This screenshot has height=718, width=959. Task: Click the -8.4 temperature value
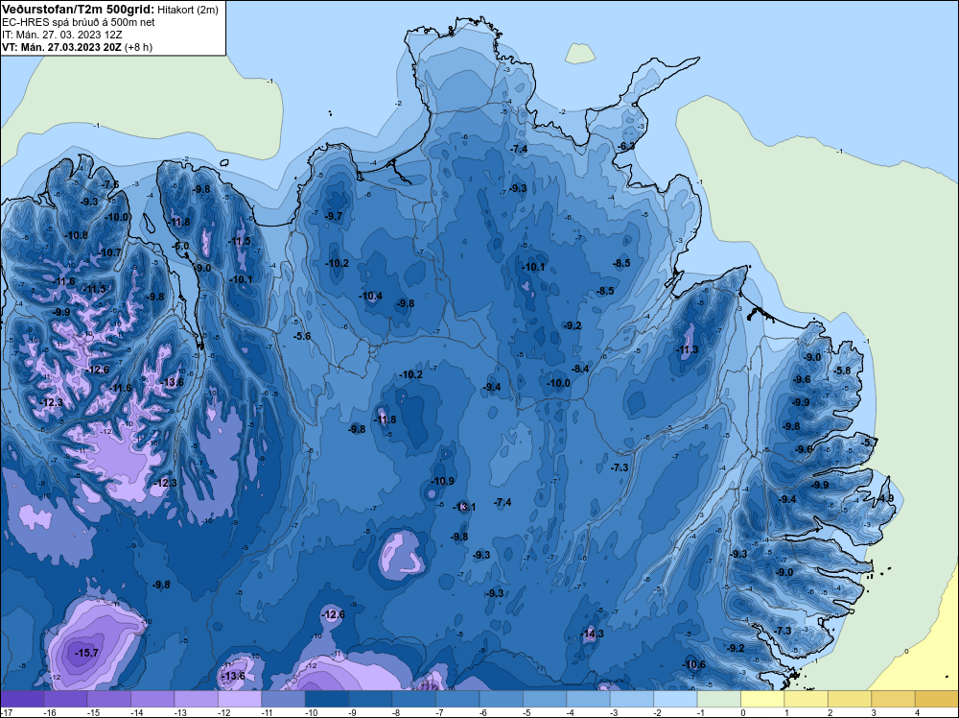click(x=580, y=369)
